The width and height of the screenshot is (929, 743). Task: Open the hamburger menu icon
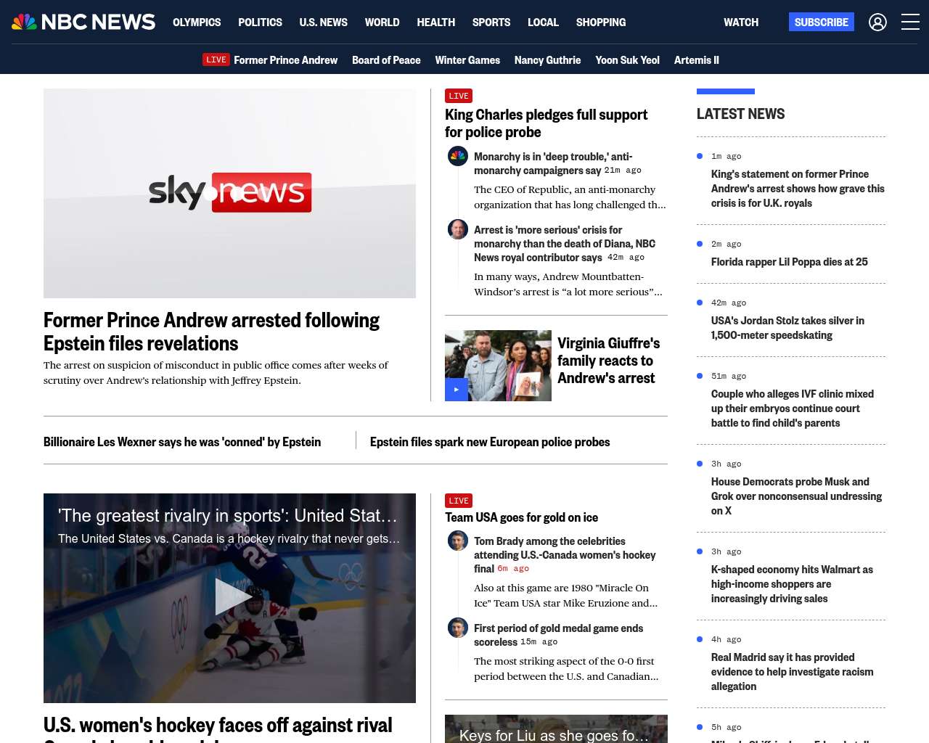(910, 22)
